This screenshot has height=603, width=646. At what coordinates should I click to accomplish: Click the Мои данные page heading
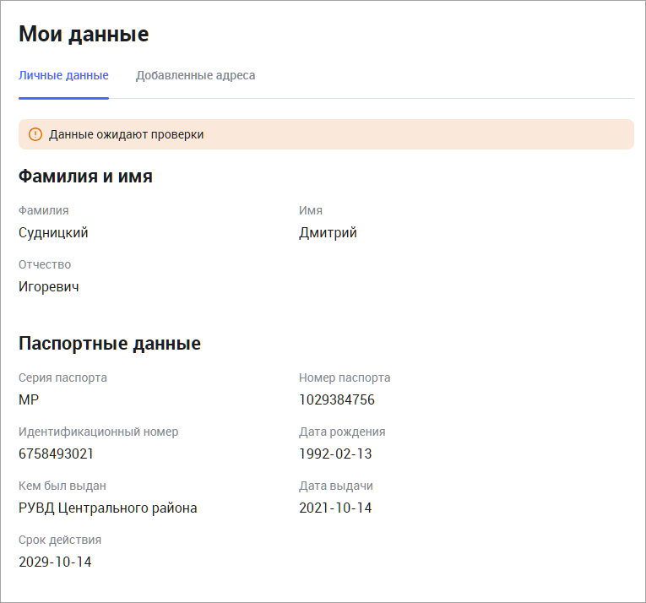84,34
